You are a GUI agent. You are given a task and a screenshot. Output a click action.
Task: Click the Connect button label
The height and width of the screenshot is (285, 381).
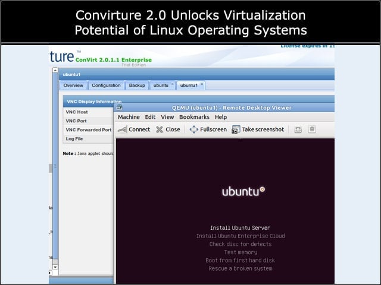point(139,129)
